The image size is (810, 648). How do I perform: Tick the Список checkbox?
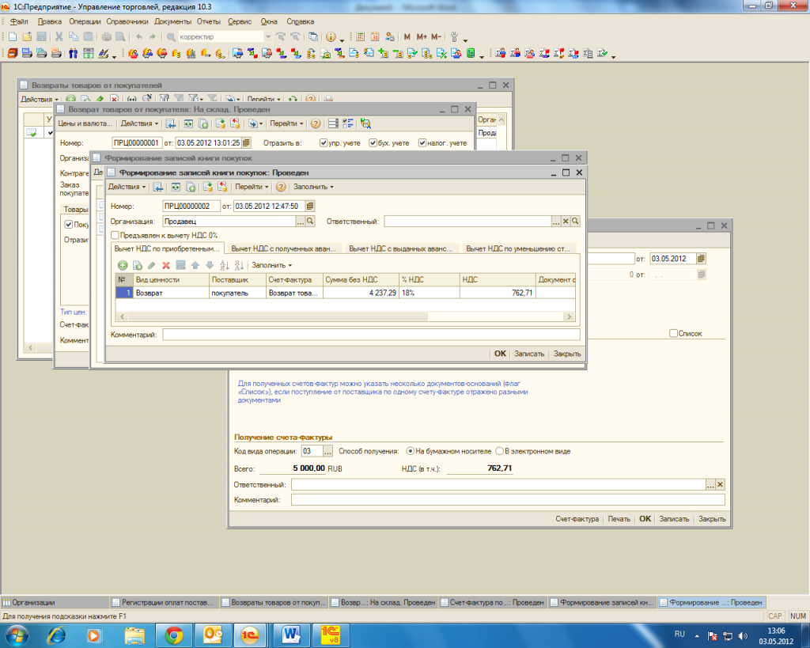[673, 334]
